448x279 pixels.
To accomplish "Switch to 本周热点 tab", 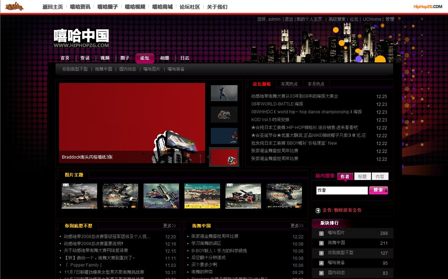I will pyautogui.click(x=289, y=84).
